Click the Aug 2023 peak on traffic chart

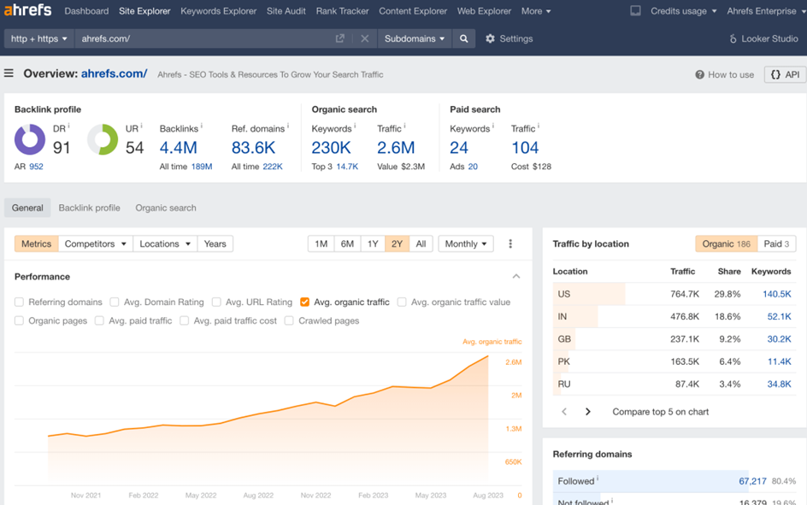click(487, 355)
